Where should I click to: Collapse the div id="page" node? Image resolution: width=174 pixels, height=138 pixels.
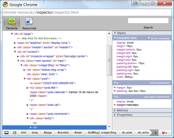(12, 34)
